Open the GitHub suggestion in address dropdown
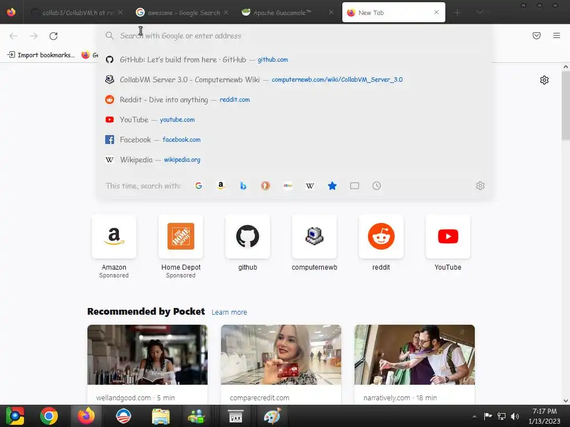This screenshot has width=570, height=427. point(294,59)
